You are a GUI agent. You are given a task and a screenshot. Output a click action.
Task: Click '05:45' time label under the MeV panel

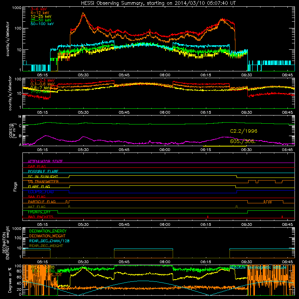click(x=124, y=112)
